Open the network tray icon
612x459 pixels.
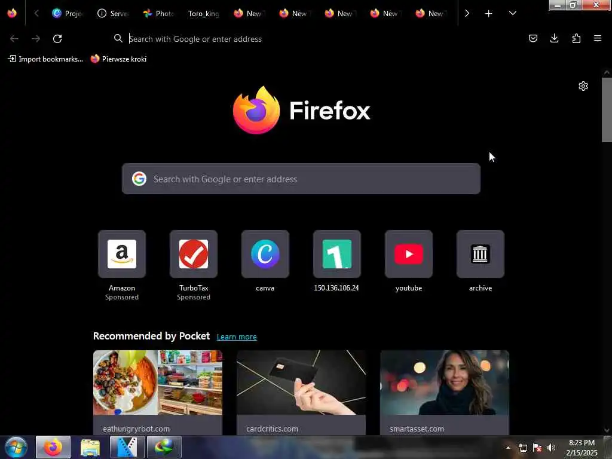click(x=522, y=448)
